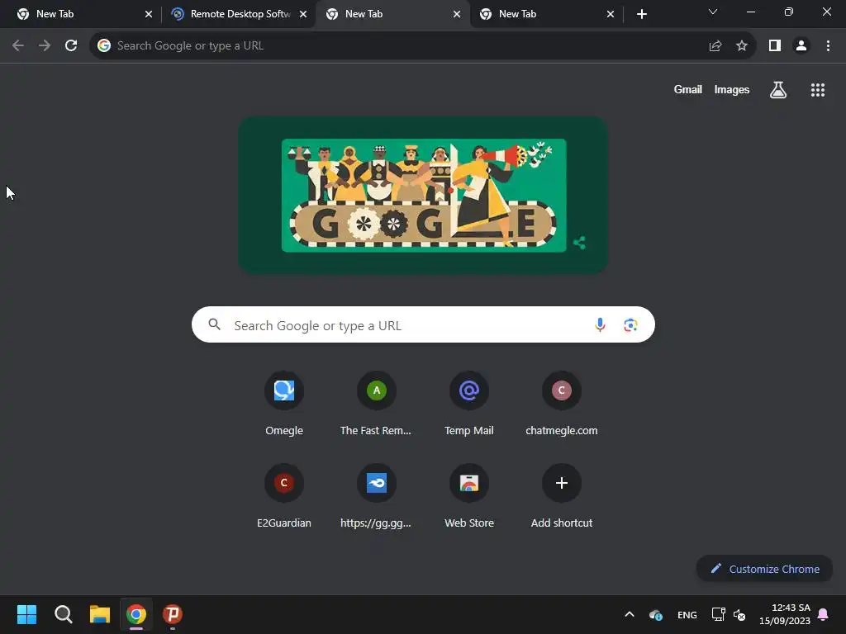The image size is (846, 634).
Task: Open the Web Store shortcut
Action: (469, 495)
